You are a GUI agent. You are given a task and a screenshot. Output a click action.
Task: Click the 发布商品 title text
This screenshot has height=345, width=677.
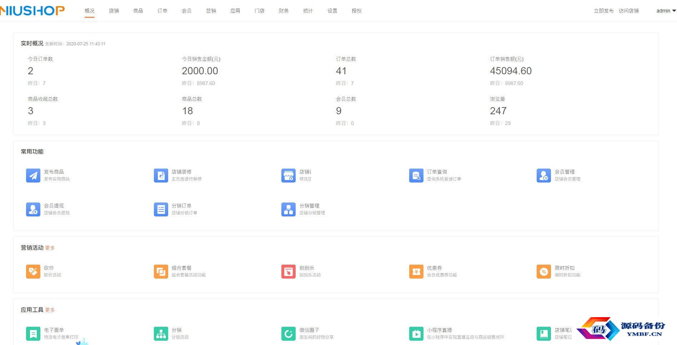tap(54, 172)
